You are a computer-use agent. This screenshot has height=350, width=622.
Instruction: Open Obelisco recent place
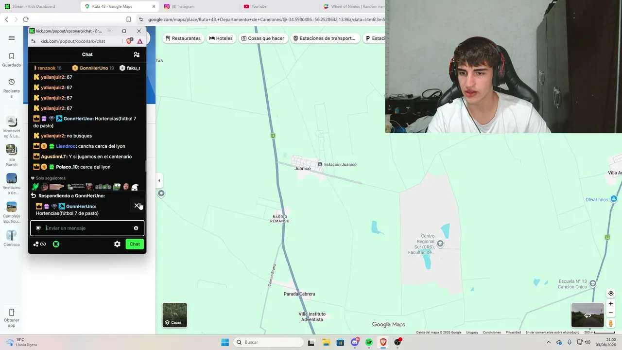coord(12,238)
